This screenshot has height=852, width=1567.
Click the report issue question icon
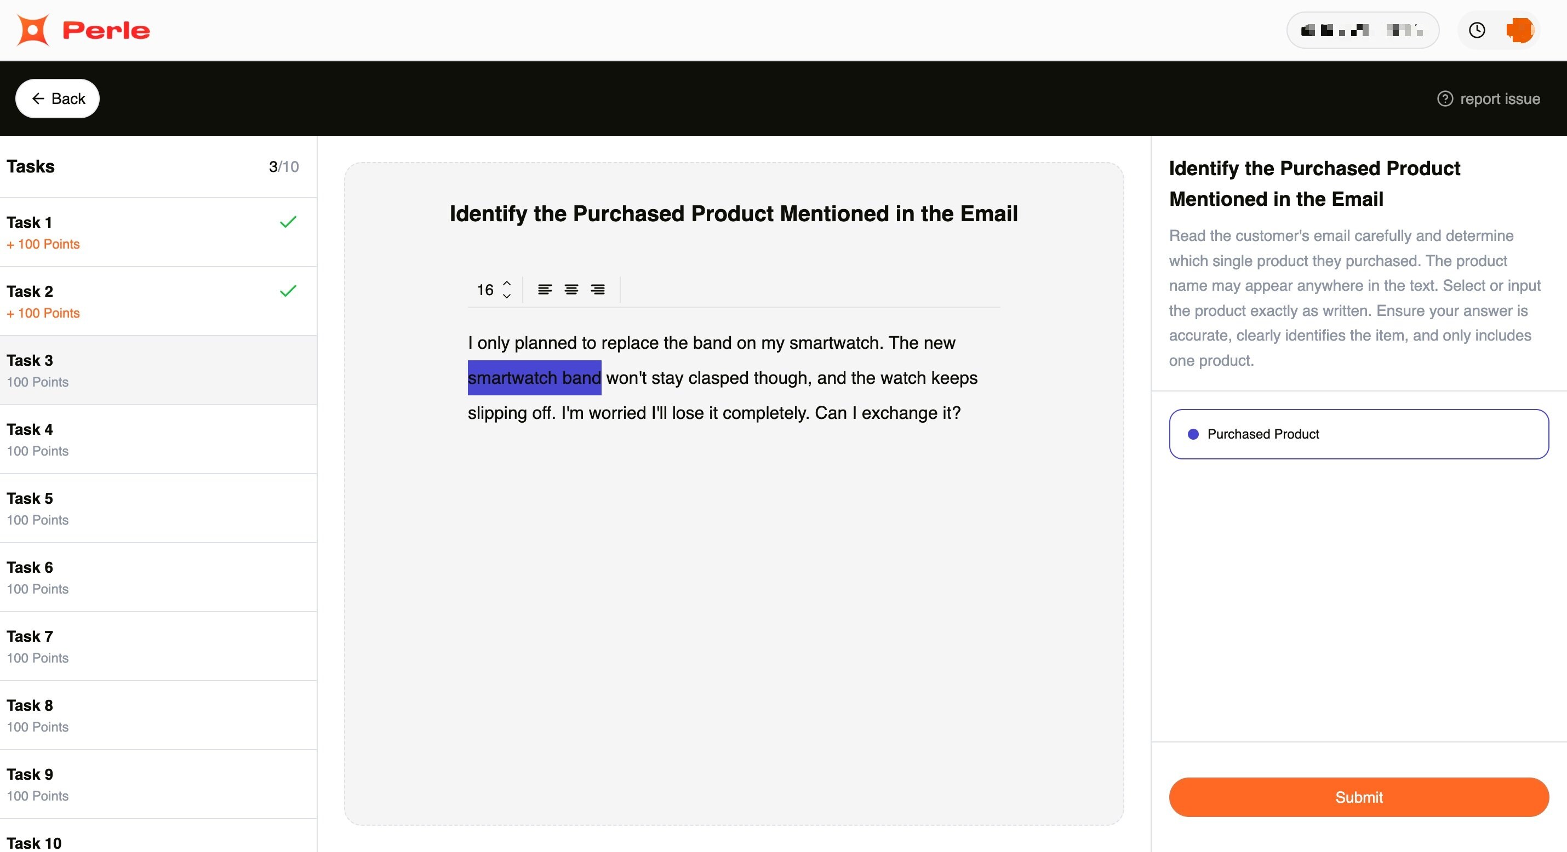1445,99
